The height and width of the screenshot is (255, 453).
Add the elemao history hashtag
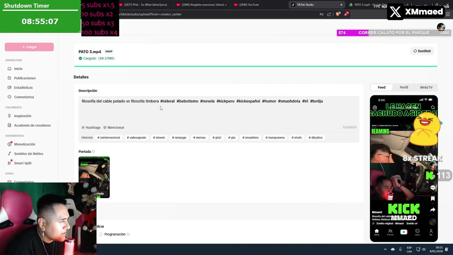pos(199,138)
